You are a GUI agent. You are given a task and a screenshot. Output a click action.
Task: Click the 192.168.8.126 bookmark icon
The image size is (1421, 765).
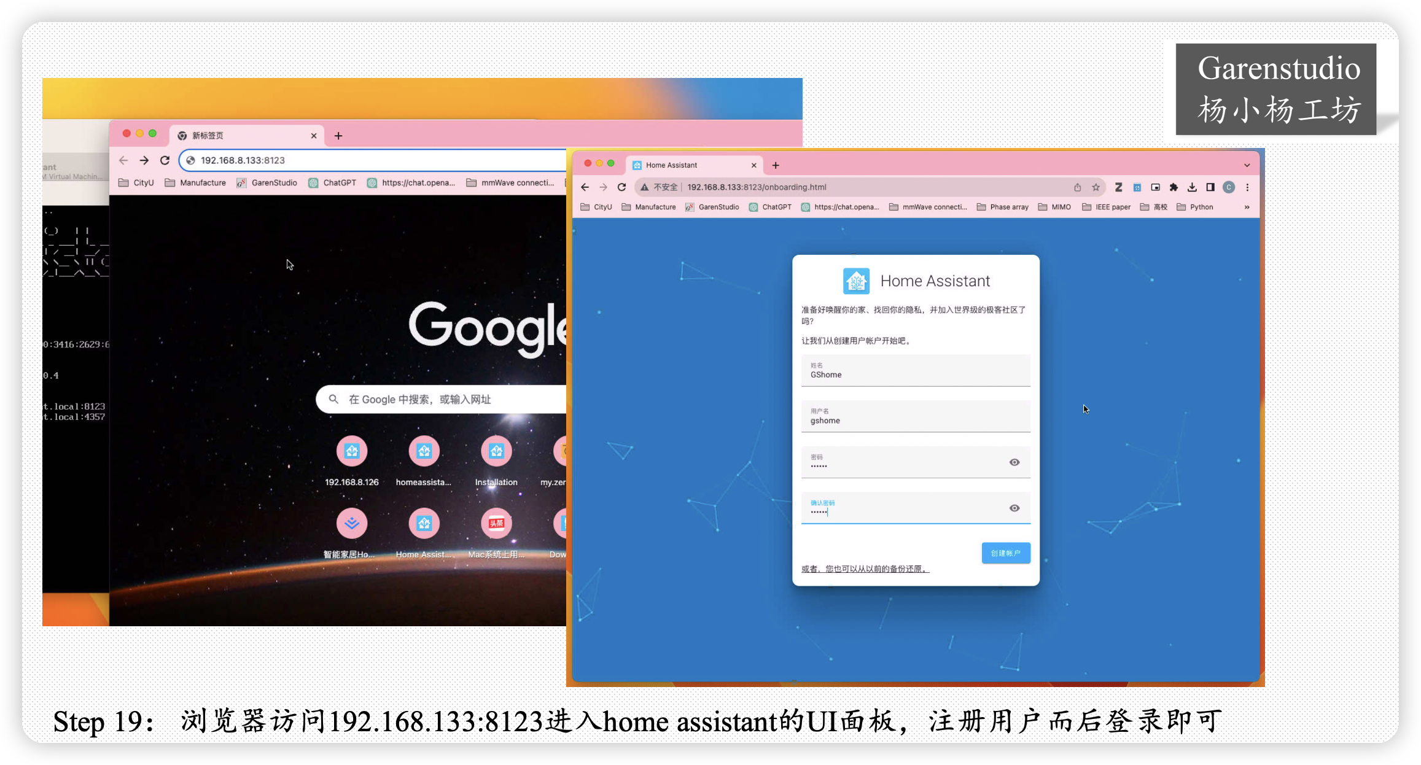[x=351, y=451]
